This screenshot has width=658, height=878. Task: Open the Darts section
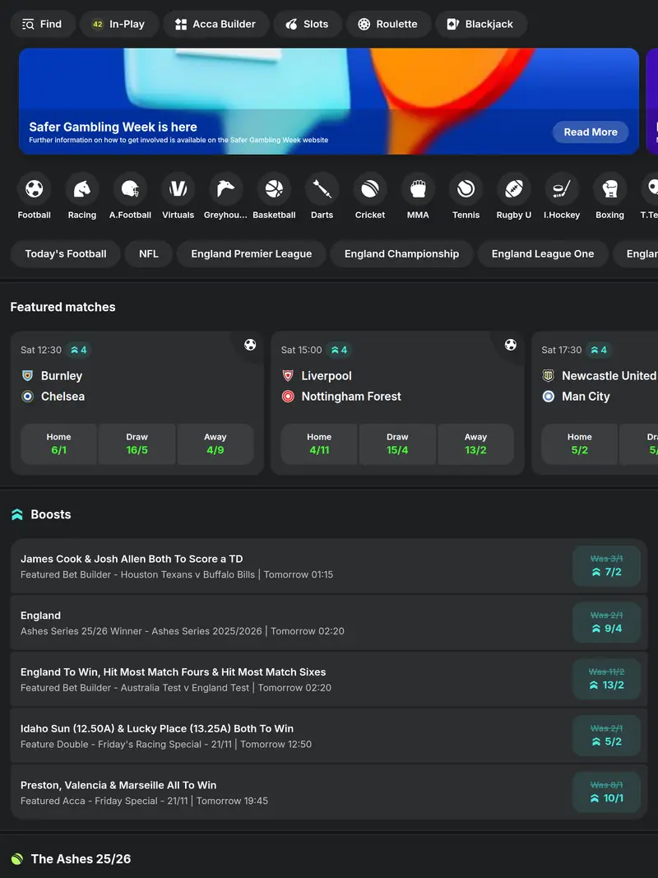click(x=322, y=189)
